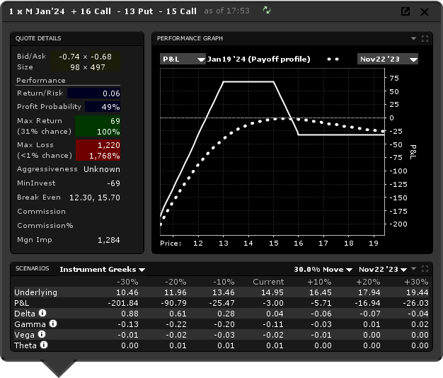Click the Delta info icon
This screenshot has width=443, height=378.
43,312
